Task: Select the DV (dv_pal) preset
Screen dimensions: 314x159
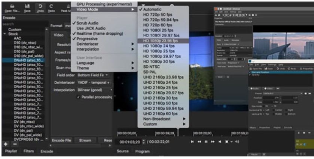Action: point(23,131)
